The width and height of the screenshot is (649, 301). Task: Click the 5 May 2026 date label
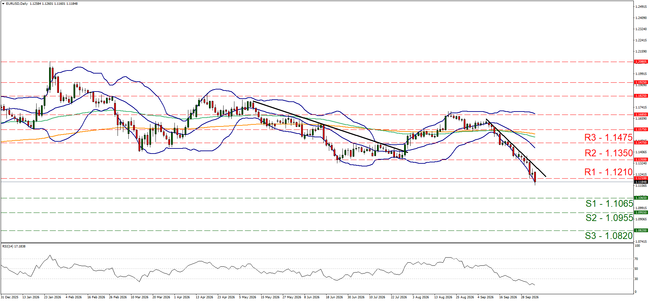tap(248, 297)
